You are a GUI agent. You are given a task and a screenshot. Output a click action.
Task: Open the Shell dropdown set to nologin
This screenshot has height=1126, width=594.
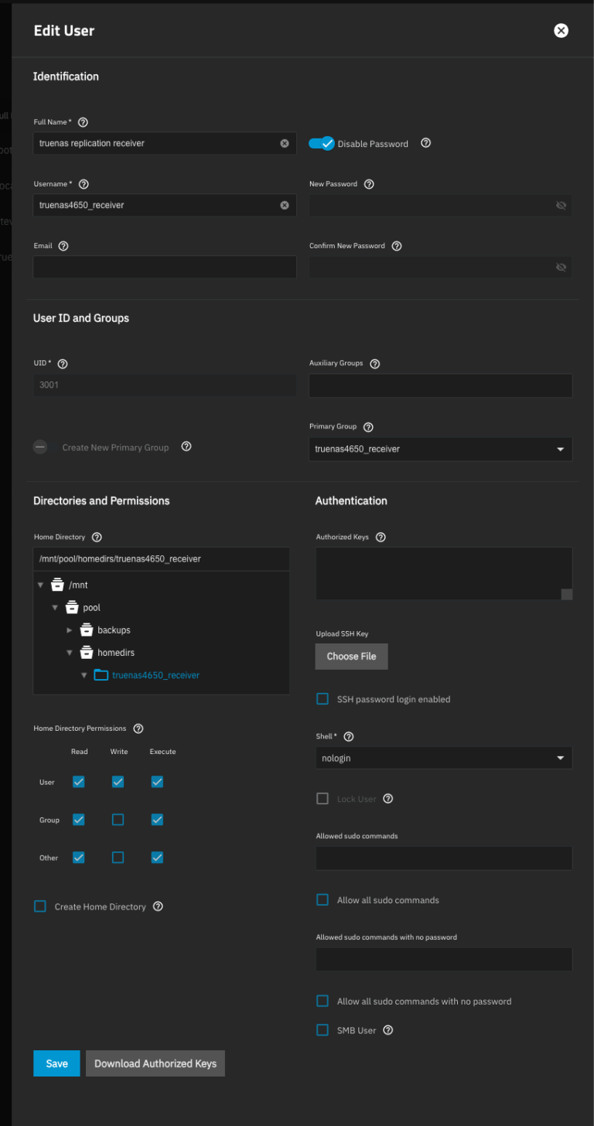coord(443,759)
